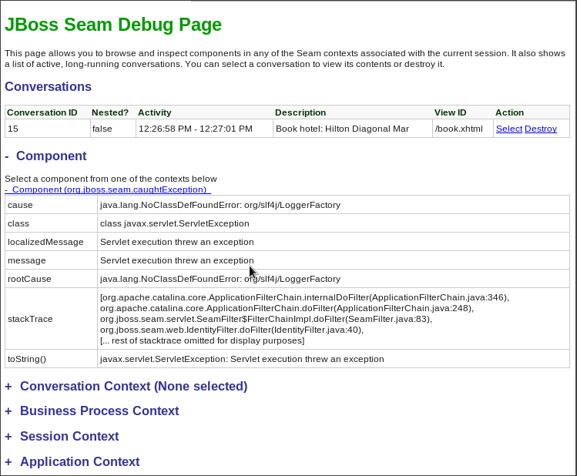Click the Conversations section heading
This screenshot has height=476, width=577.
48,86
